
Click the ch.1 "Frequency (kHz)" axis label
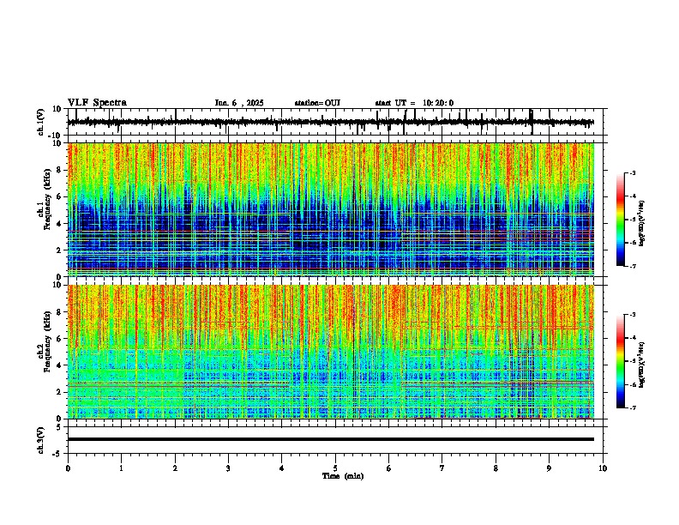coord(47,200)
